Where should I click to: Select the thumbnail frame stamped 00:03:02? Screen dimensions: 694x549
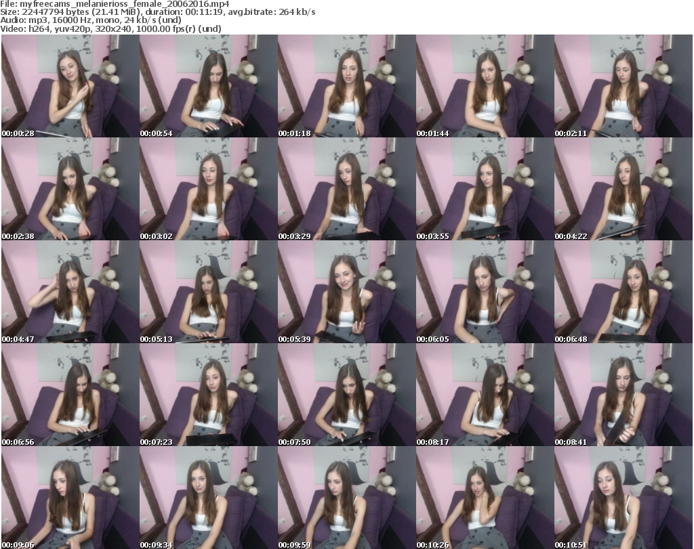pyautogui.click(x=209, y=189)
